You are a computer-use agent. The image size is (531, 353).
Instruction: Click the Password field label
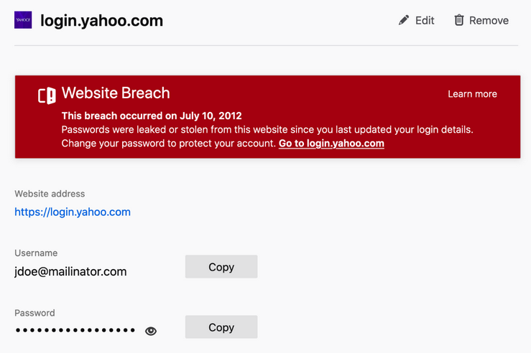pos(34,313)
